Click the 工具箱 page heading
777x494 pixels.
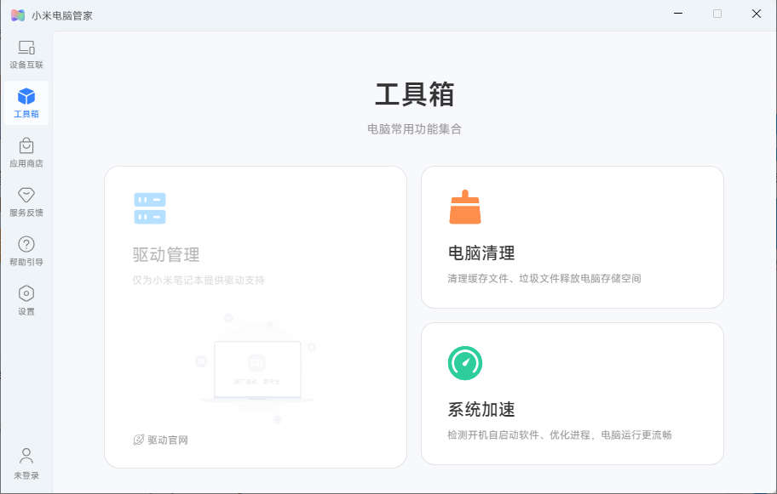pyautogui.click(x=414, y=94)
